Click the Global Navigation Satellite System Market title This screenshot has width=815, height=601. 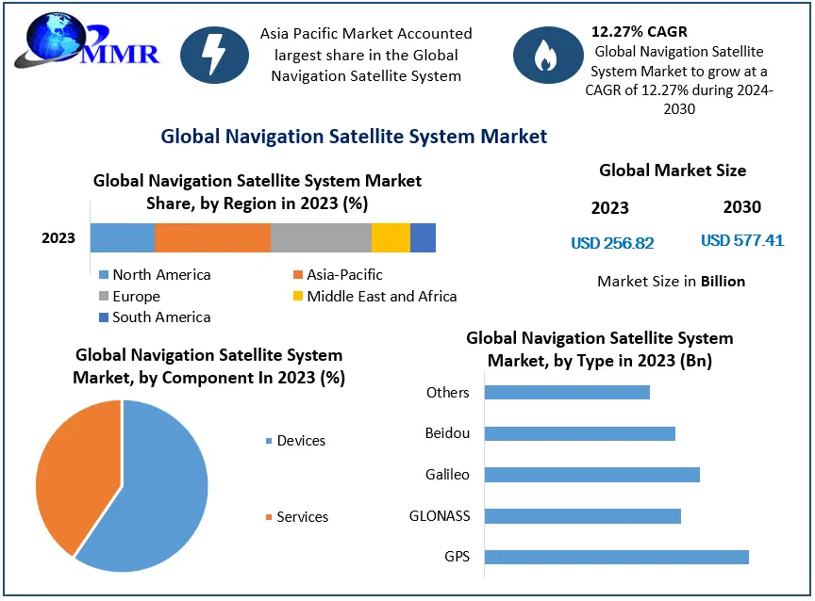pos(354,137)
